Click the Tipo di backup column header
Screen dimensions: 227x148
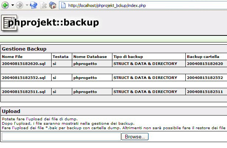click(128, 57)
